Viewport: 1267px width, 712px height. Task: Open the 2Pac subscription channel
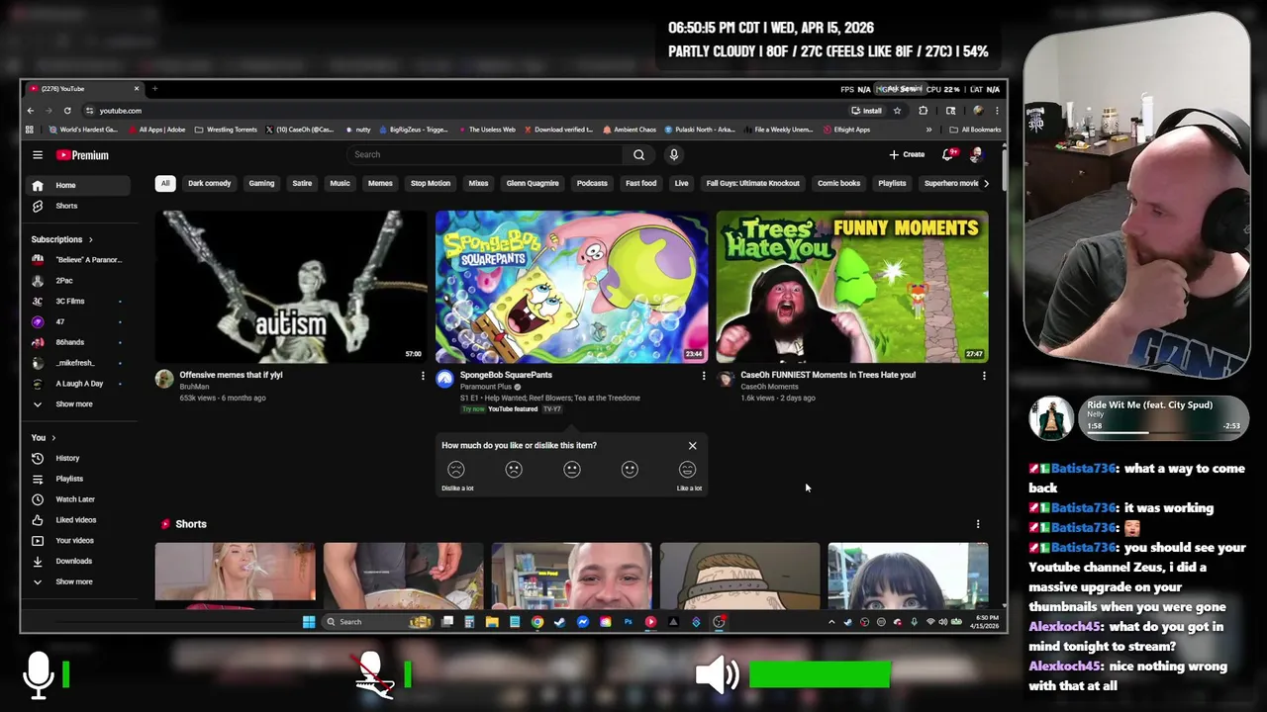(78, 281)
